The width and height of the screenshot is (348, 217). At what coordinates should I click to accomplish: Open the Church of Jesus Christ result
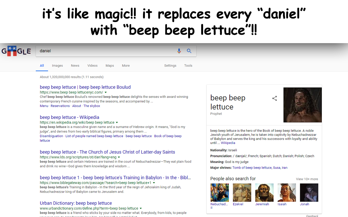click(107, 152)
